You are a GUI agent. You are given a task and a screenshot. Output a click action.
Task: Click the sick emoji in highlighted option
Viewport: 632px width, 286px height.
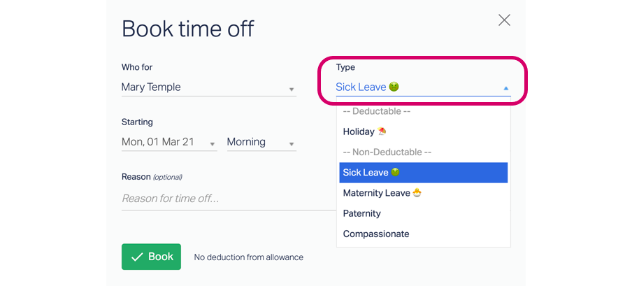coord(396,172)
